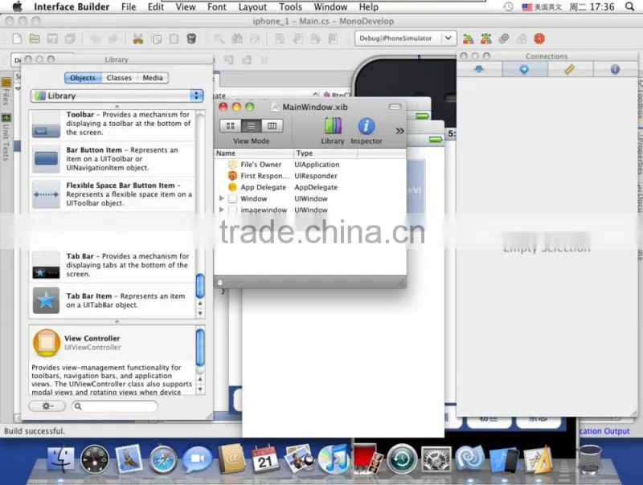Open the Help menu in the menu bar

[x=369, y=7]
